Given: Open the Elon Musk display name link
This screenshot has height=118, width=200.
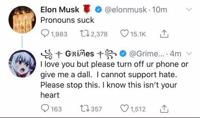Looking at the screenshot, I should pyautogui.click(x=60, y=10).
